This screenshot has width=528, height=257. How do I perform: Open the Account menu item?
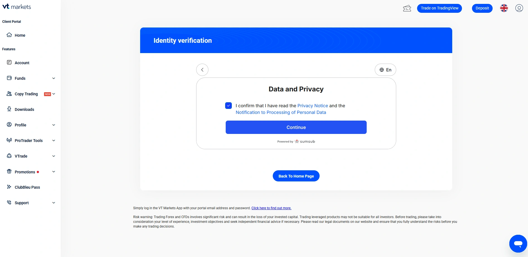(22, 63)
